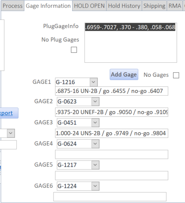Expand the GAGE2 combo box arrow
This screenshot has width=185, height=203.
tap(95, 101)
